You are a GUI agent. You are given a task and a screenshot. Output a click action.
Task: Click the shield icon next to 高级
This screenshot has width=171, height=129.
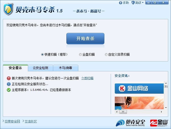pyautogui.click(x=133, y=3)
